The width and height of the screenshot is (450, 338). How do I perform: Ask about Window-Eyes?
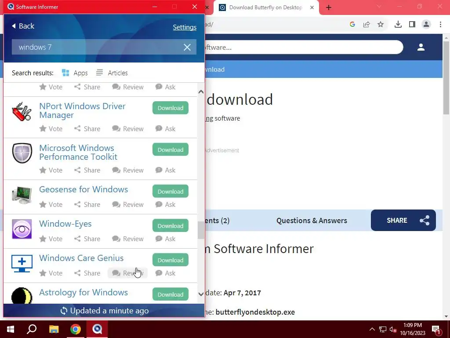(165, 239)
